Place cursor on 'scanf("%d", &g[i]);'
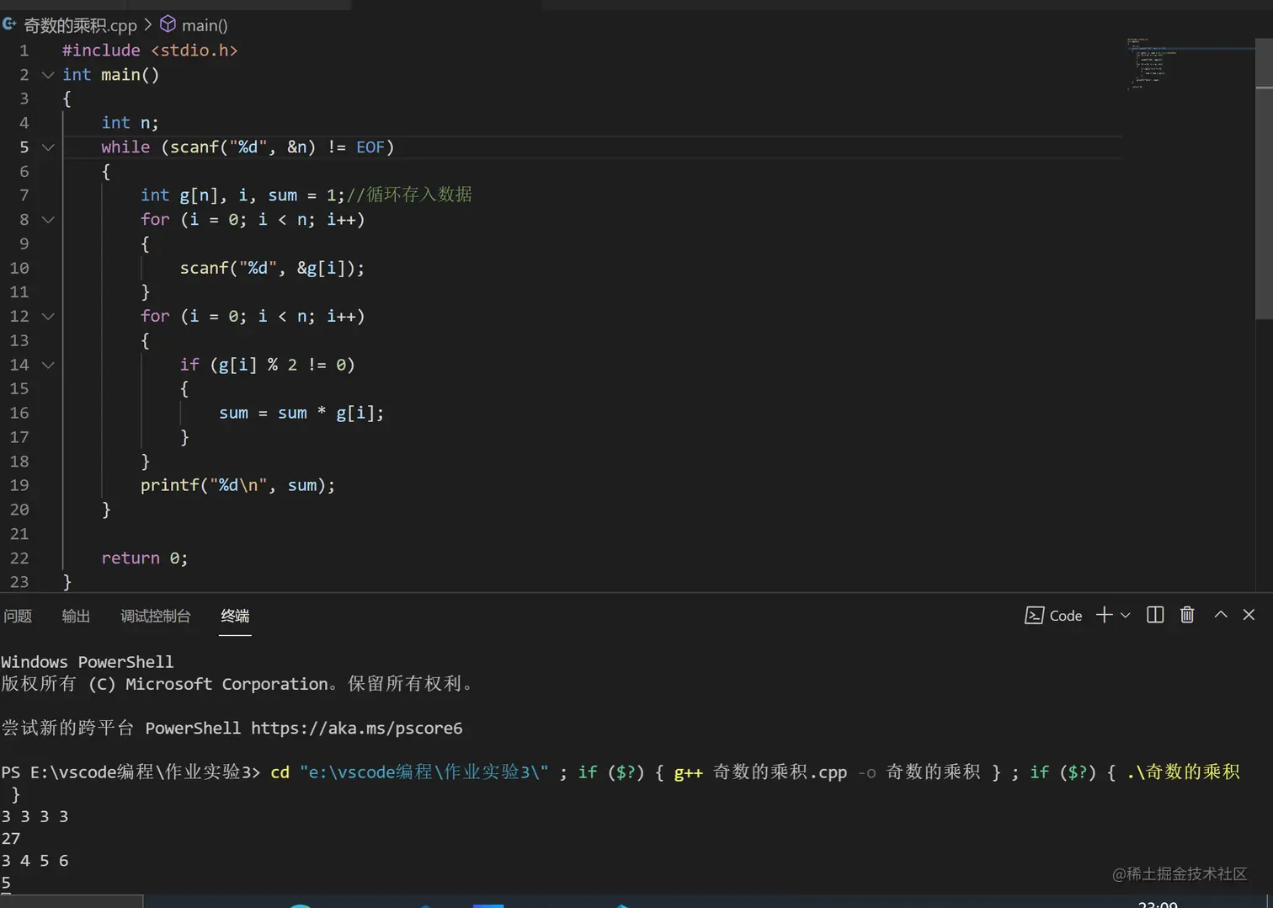Viewport: 1273px width, 908px height. [x=272, y=268]
